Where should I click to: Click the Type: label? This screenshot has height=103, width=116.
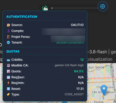pyautogui.click(x=15, y=95)
